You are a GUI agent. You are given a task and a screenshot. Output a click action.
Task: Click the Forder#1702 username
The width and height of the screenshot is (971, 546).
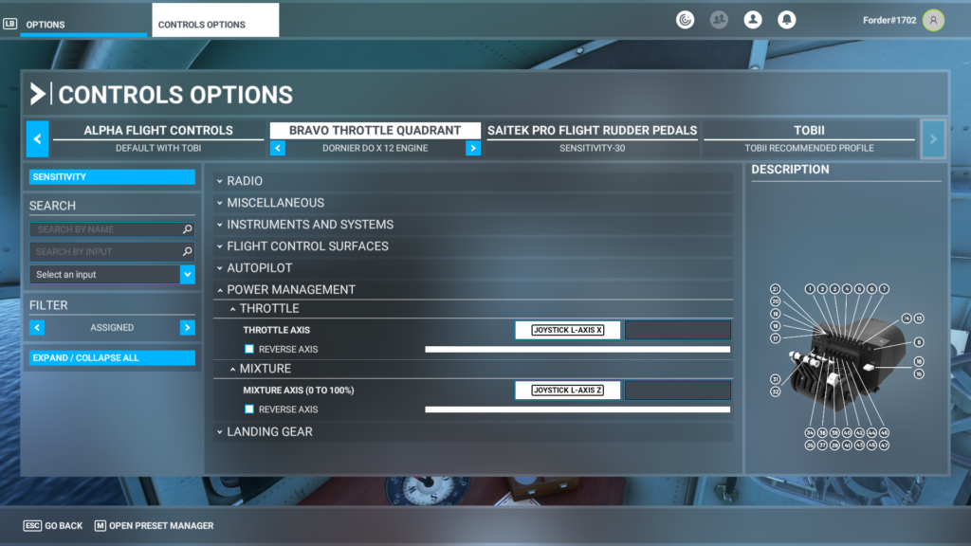pyautogui.click(x=889, y=21)
